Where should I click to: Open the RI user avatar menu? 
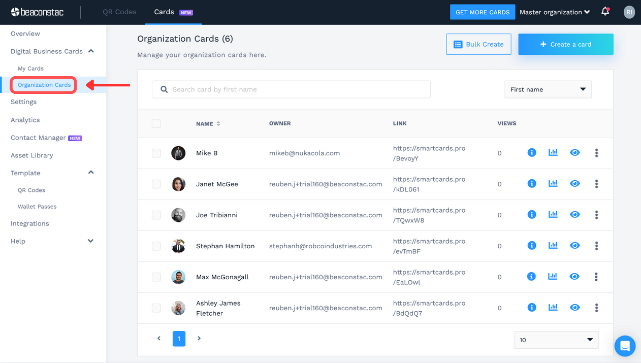coord(629,12)
